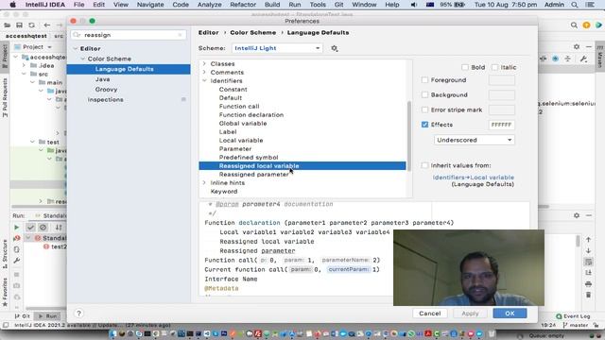Screen dimensions: 605x340
Task: Collapse the Identifiers node
Action: (204, 80)
